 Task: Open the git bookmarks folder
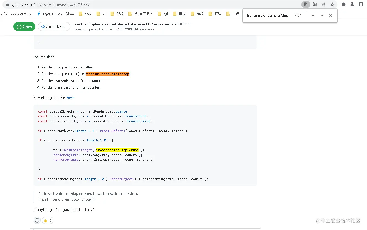pyautogui.click(x=163, y=13)
